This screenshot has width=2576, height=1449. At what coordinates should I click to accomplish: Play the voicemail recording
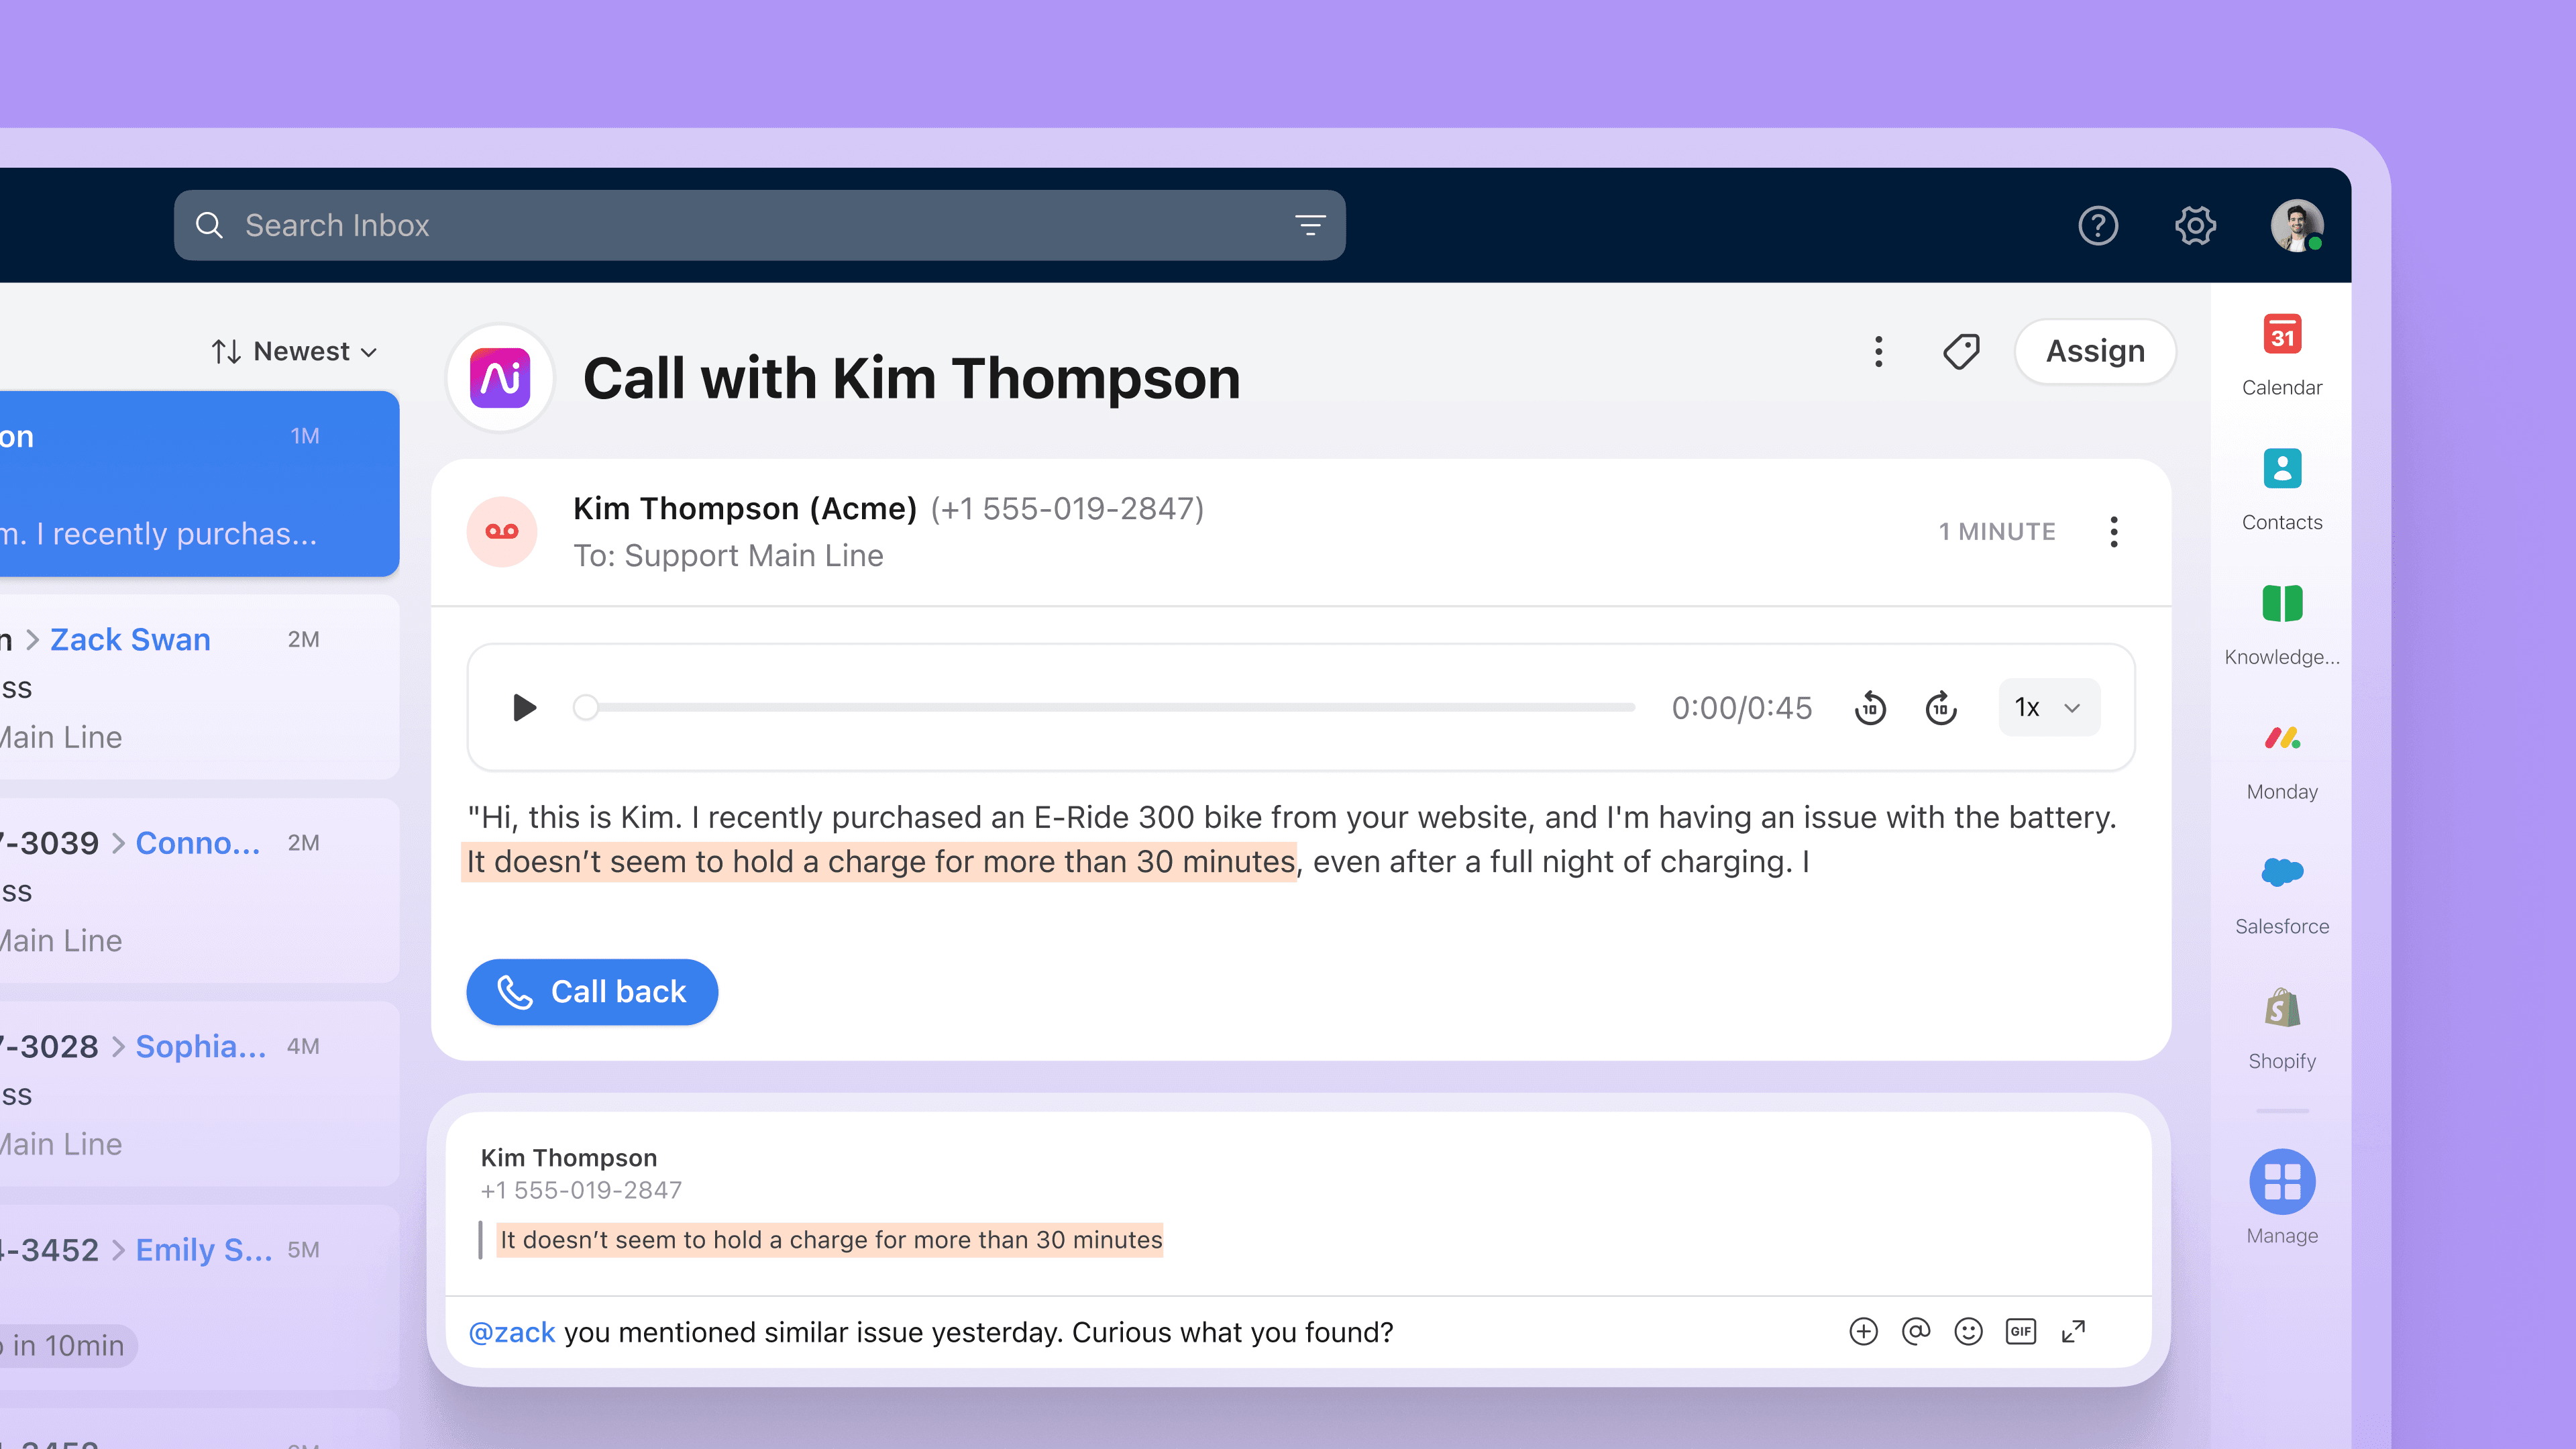tap(524, 707)
